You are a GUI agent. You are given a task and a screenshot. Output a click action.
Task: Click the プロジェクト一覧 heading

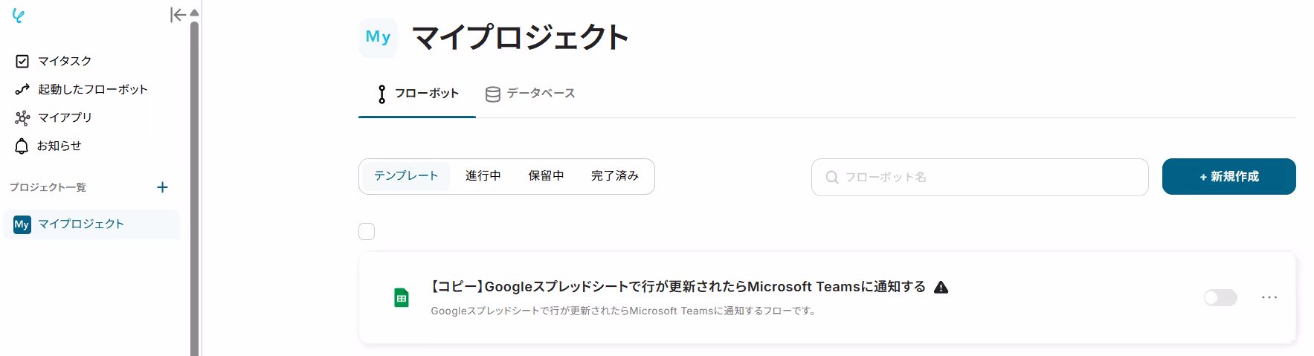pos(48,187)
